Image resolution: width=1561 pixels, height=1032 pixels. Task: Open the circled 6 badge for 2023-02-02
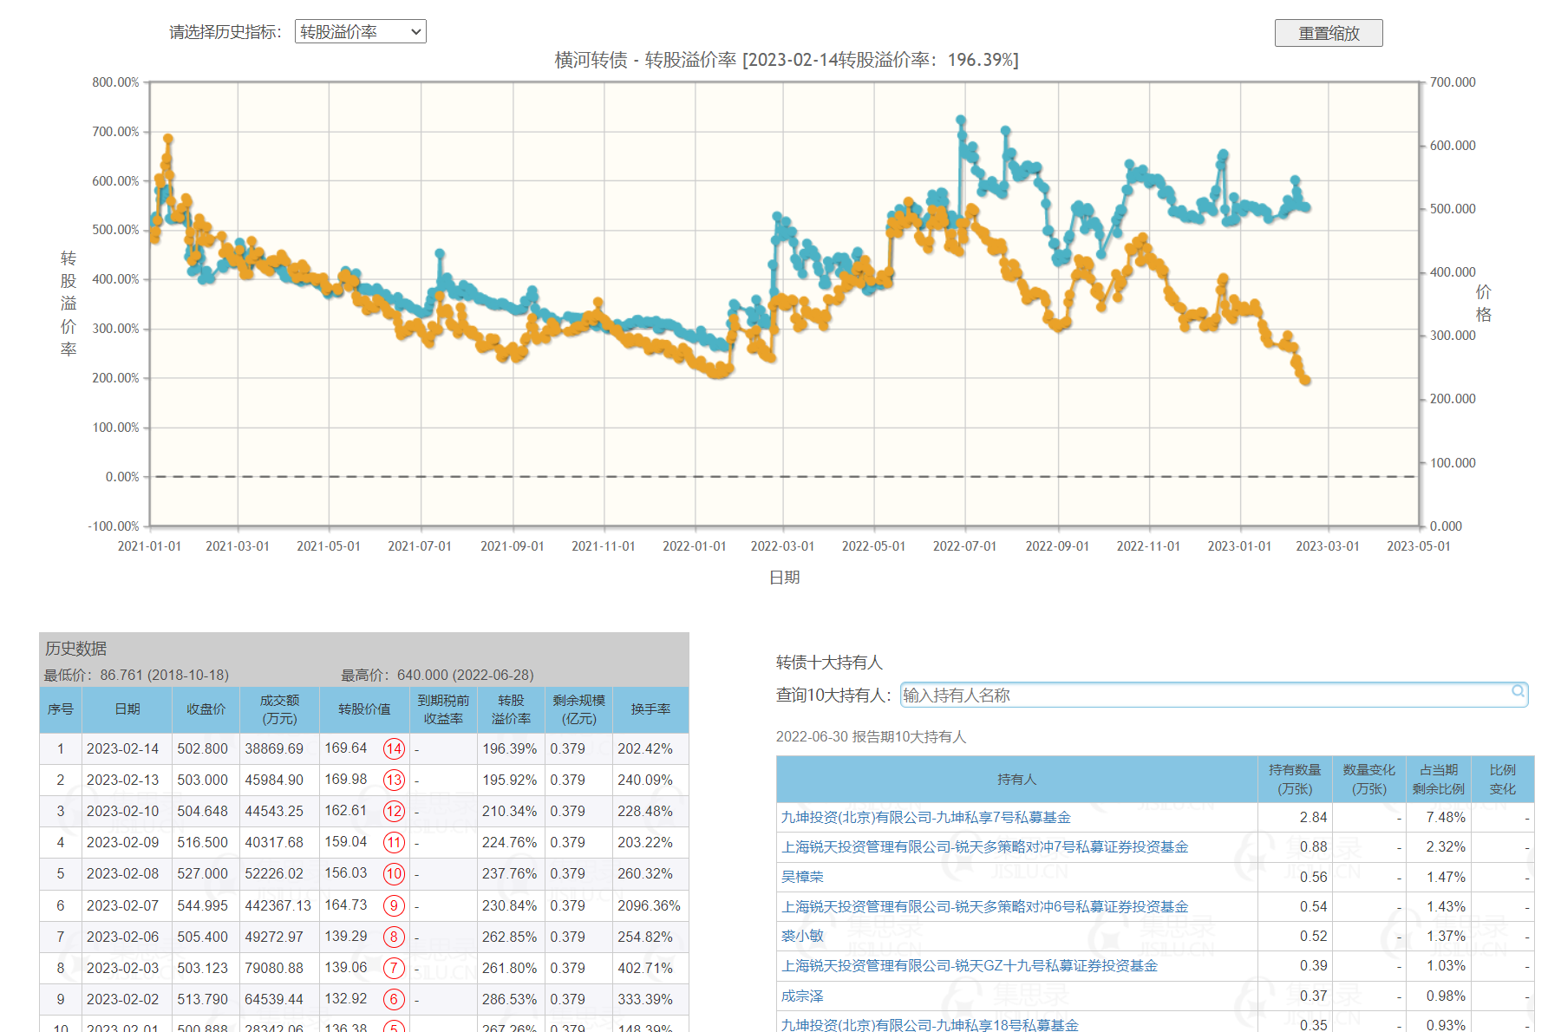[x=394, y=999]
